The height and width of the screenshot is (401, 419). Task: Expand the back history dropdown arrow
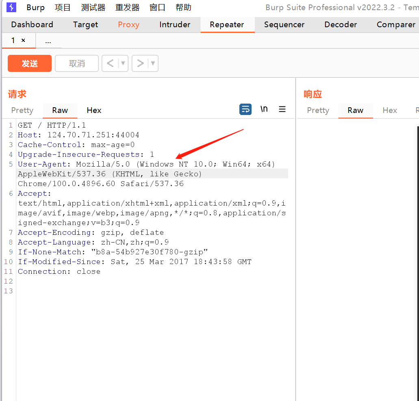(123, 63)
